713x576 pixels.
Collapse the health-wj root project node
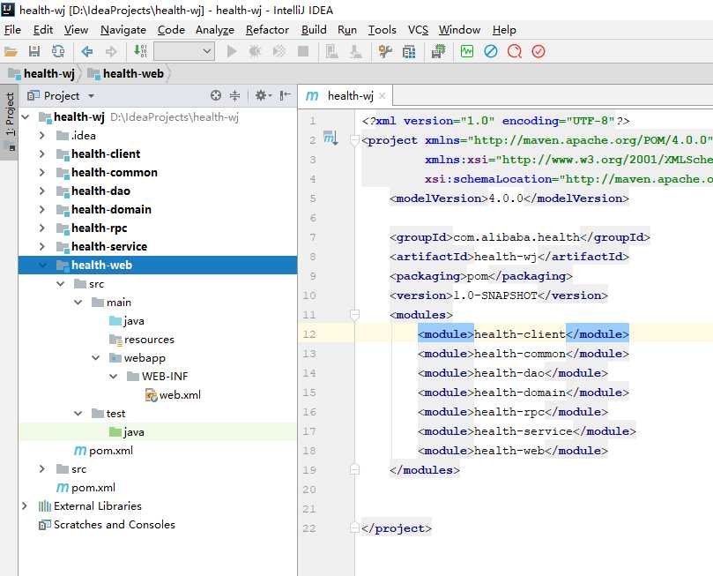tap(26, 117)
